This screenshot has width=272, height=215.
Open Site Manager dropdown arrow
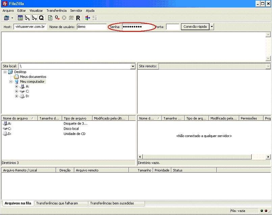click(12, 18)
